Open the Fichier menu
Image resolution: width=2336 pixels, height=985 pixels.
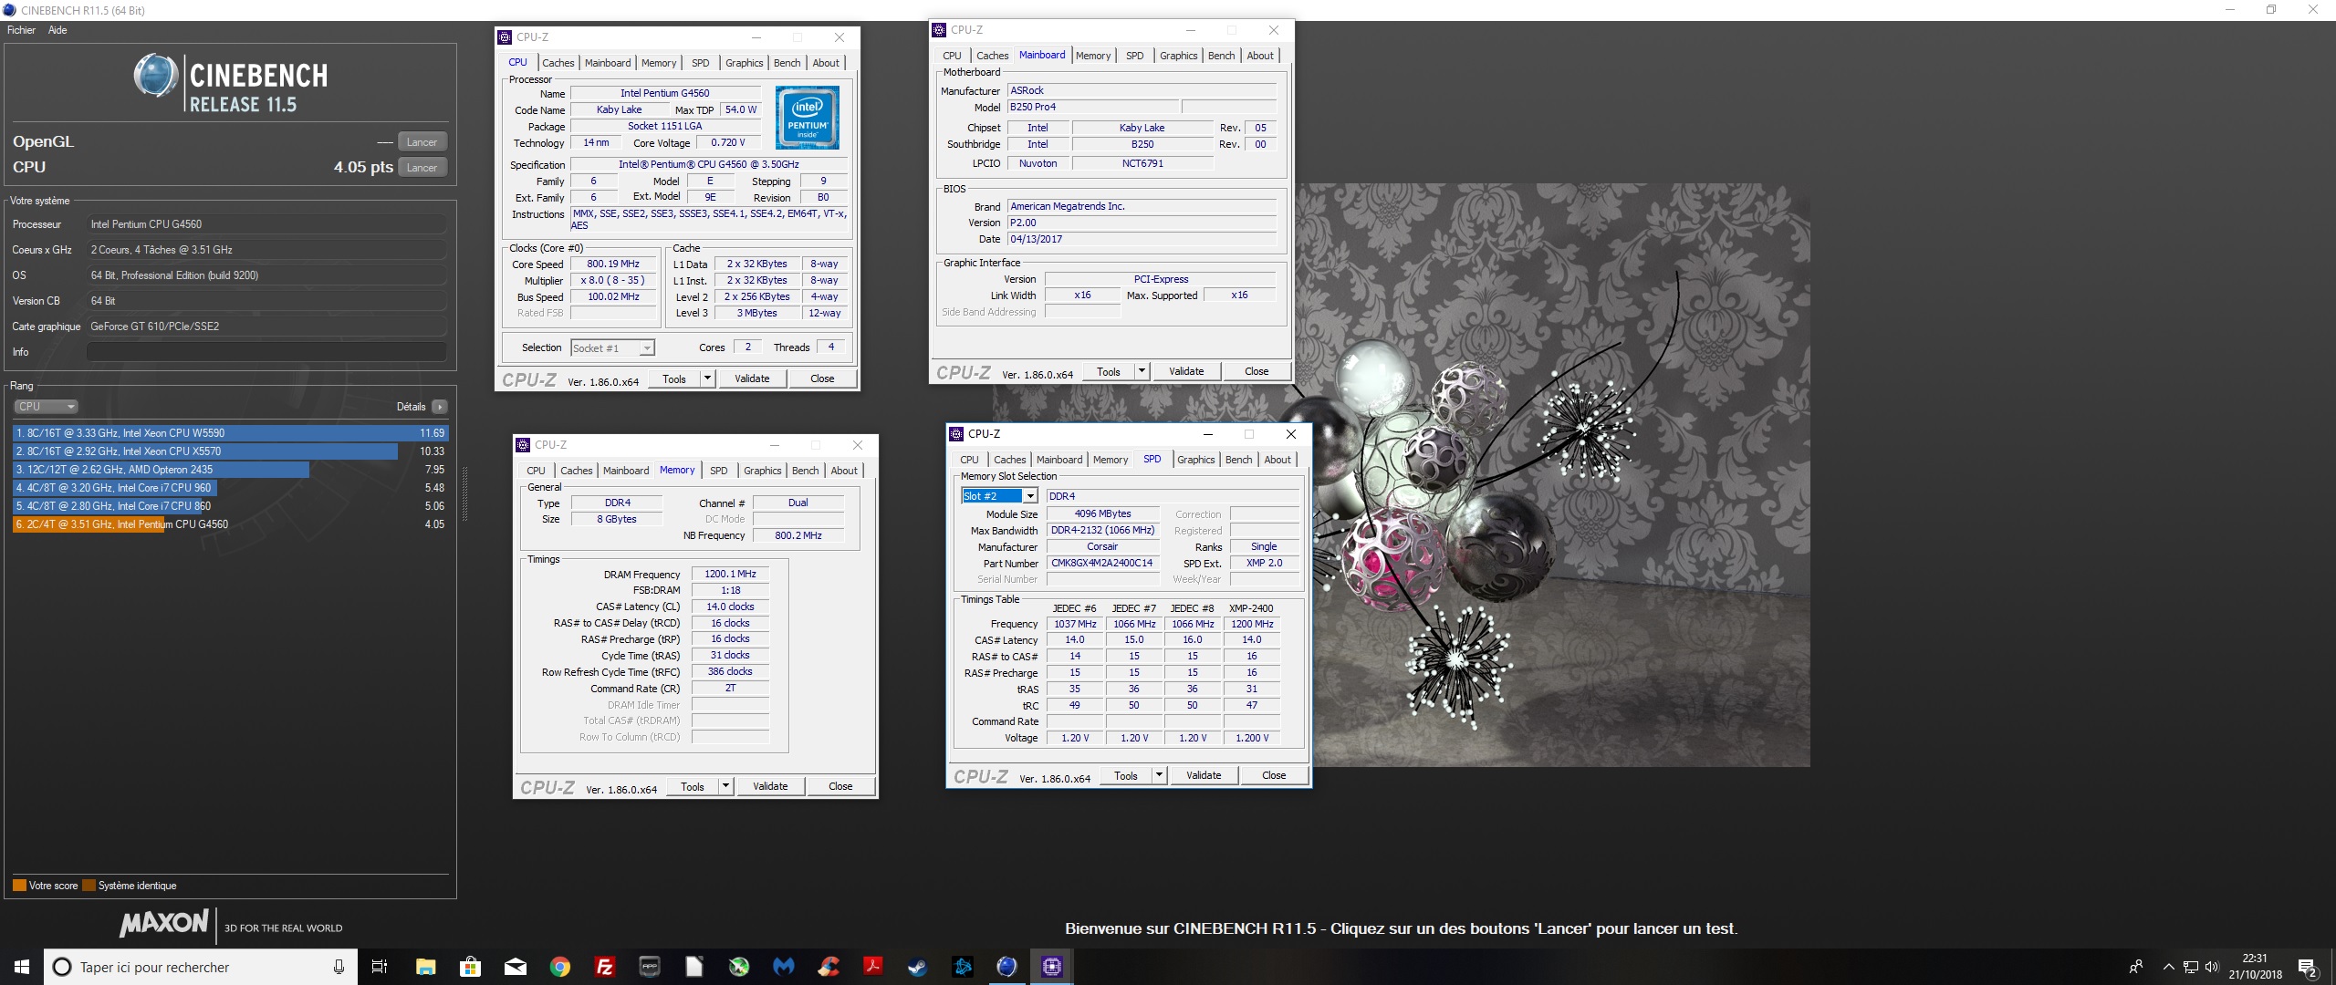tap(21, 30)
